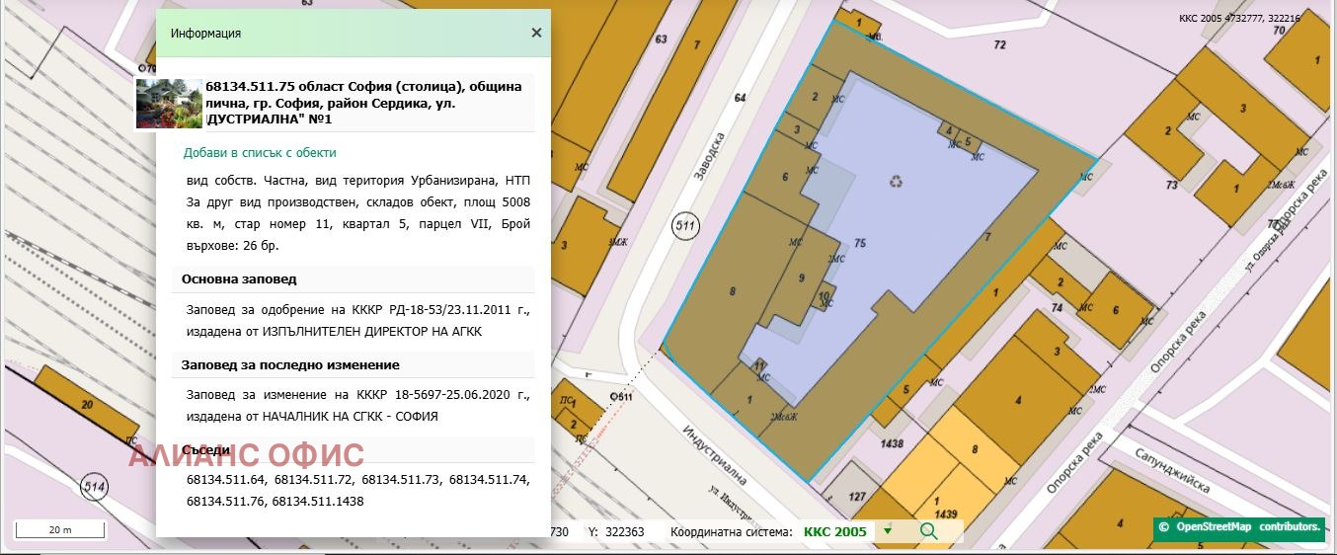The image size is (1337, 555).
Task: Click the copyright symbol in the attribution
Action: point(1164,527)
